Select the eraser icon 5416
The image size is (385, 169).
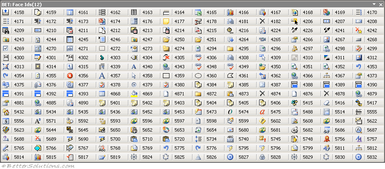click(x=326, y=103)
